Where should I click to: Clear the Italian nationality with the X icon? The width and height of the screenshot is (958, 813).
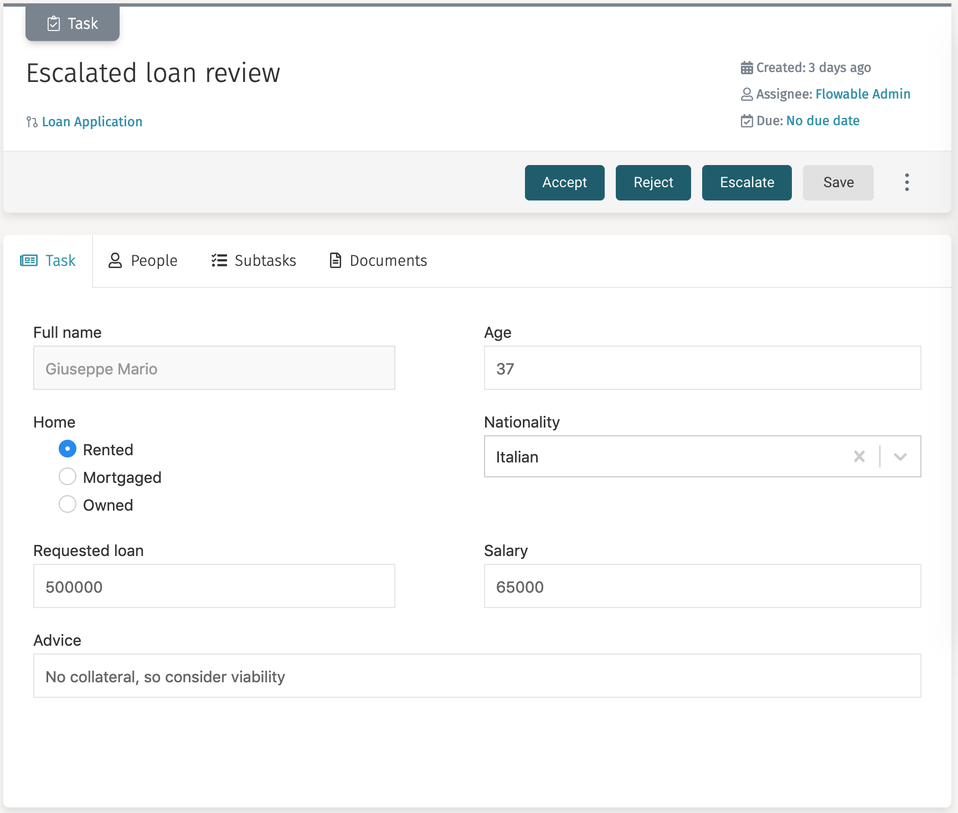click(x=859, y=456)
